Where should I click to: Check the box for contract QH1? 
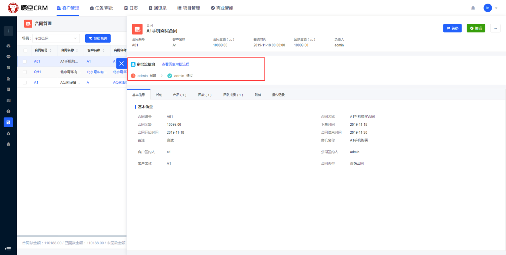(x=25, y=72)
